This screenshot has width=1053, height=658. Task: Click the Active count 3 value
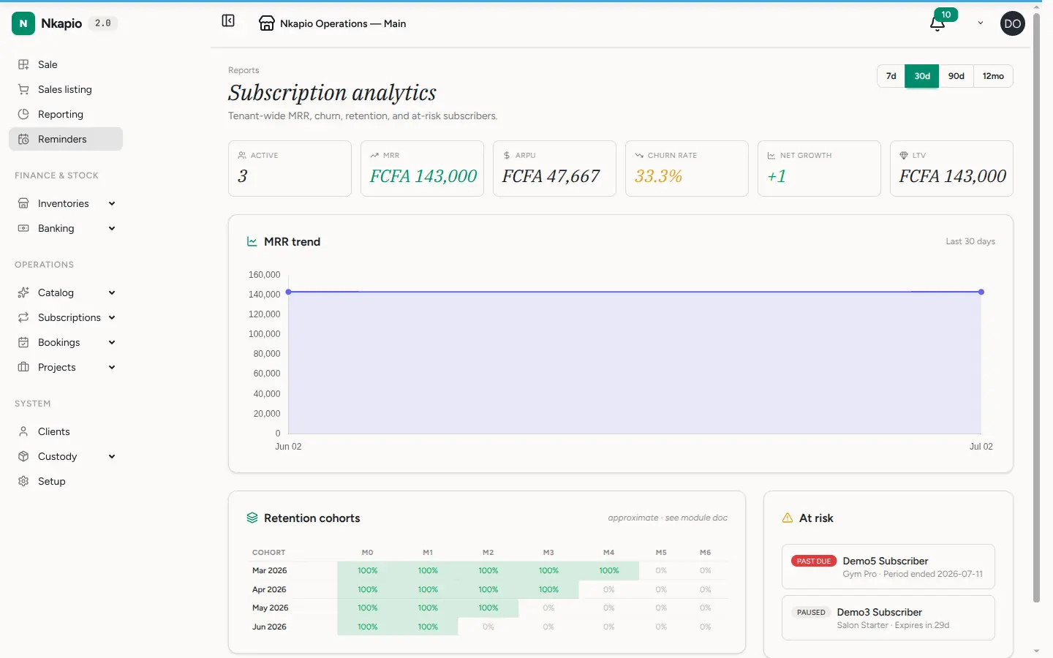coord(243,176)
